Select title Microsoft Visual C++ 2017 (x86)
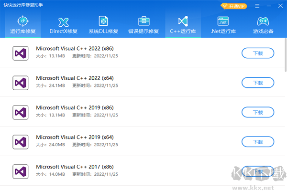This screenshot has width=287, height=191. point(75,167)
